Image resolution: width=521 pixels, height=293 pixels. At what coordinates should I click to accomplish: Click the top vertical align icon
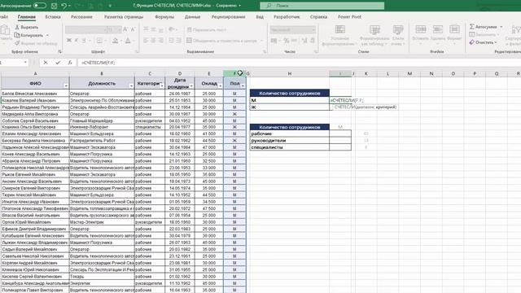[x=146, y=29]
